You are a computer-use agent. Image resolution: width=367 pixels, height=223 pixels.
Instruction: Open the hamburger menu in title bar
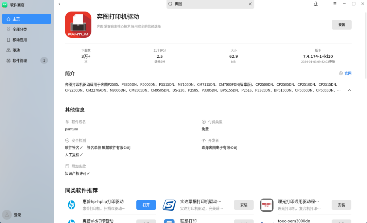coord(335,4)
